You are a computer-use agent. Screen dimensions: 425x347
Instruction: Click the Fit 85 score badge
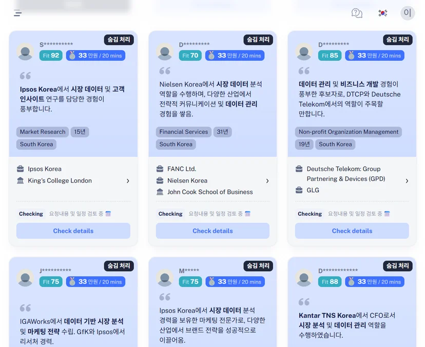click(x=330, y=55)
